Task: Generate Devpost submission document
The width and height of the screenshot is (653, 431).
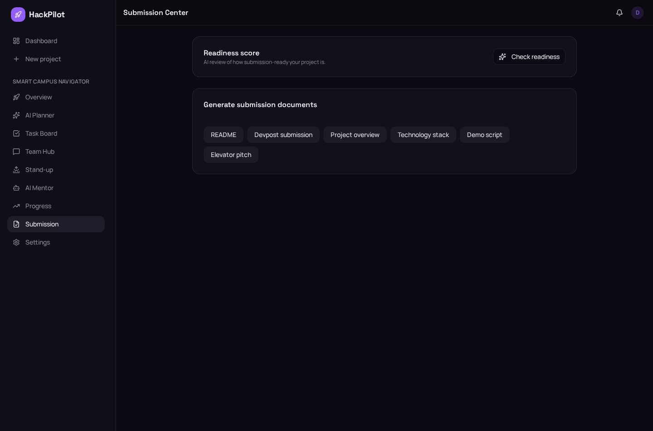Action: tap(283, 135)
